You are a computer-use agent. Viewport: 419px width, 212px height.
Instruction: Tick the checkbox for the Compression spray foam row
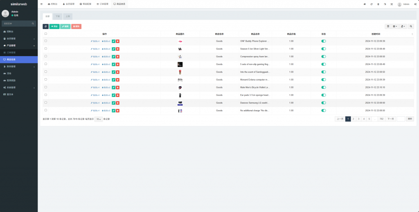(46, 56)
